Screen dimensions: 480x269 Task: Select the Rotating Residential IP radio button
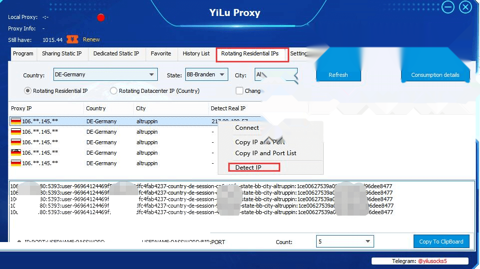[x=27, y=91]
